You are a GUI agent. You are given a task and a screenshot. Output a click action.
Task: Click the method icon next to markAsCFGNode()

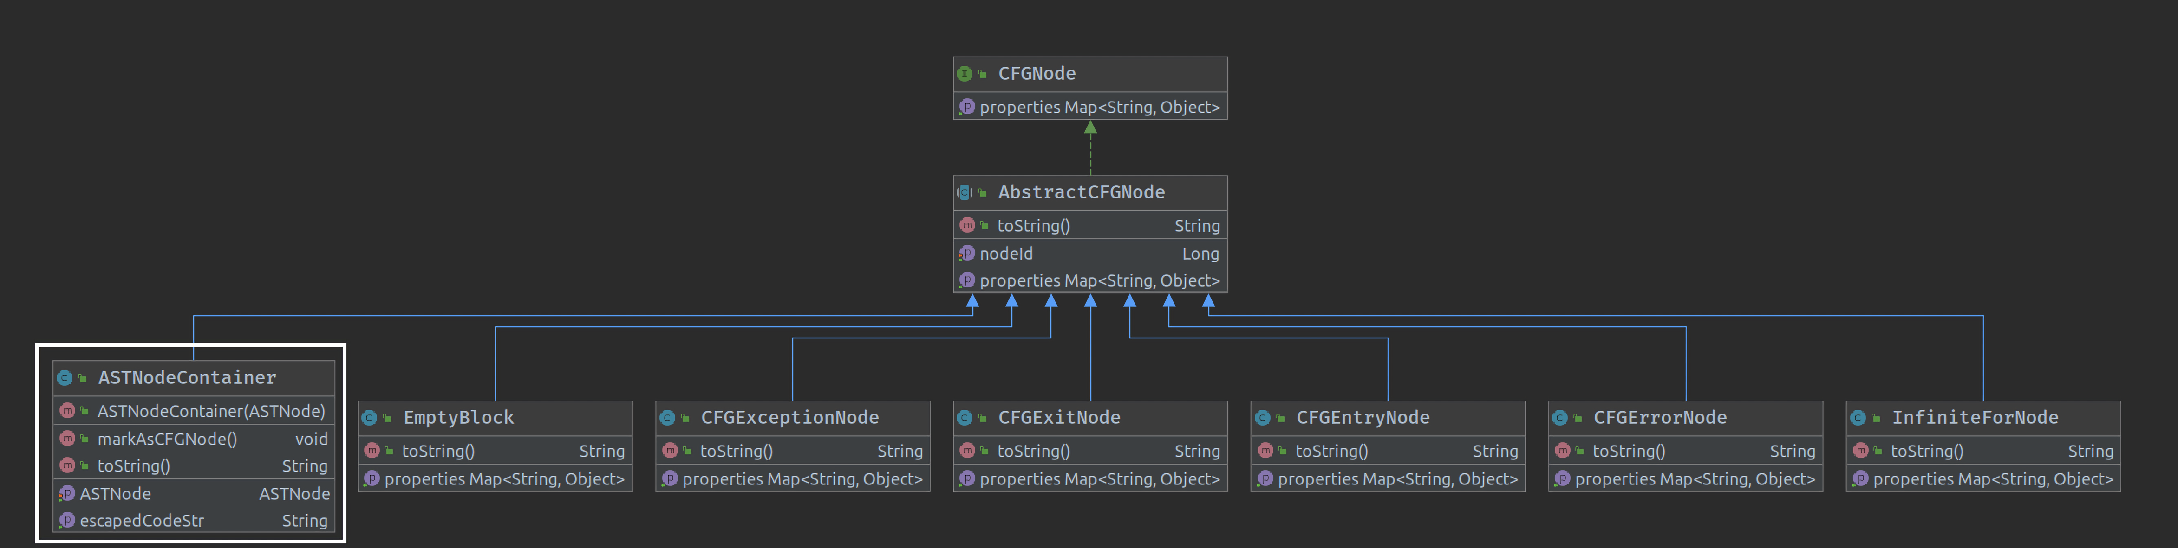[68, 439]
